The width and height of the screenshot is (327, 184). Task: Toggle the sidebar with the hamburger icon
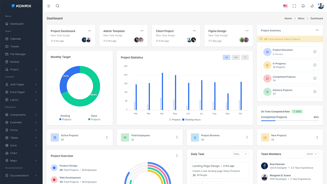pyautogui.click(x=49, y=6)
